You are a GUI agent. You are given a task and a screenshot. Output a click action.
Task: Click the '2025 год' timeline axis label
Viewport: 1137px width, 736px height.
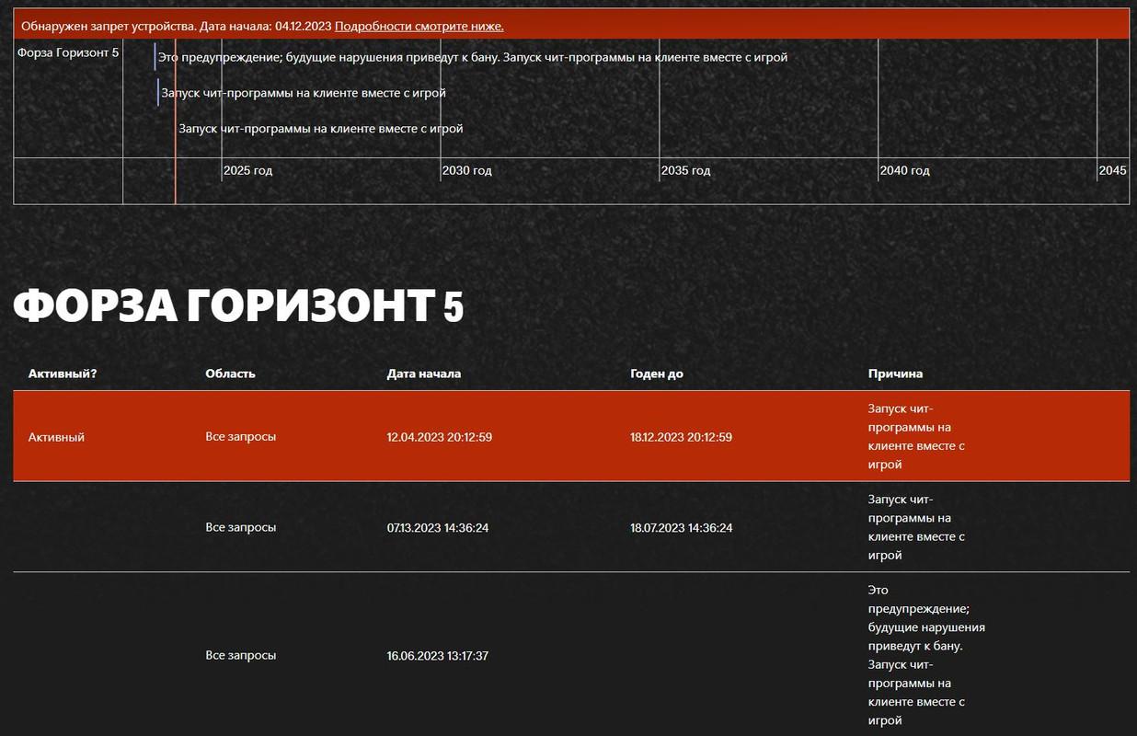click(x=248, y=170)
